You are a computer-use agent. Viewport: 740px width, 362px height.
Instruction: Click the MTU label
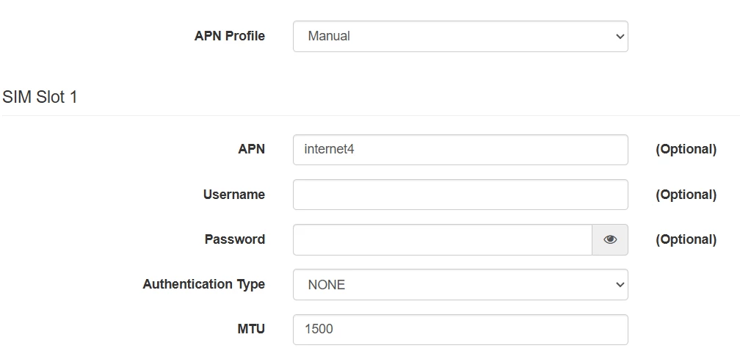(x=251, y=329)
